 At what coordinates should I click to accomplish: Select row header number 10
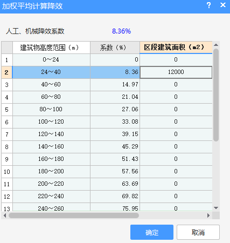click(7, 172)
